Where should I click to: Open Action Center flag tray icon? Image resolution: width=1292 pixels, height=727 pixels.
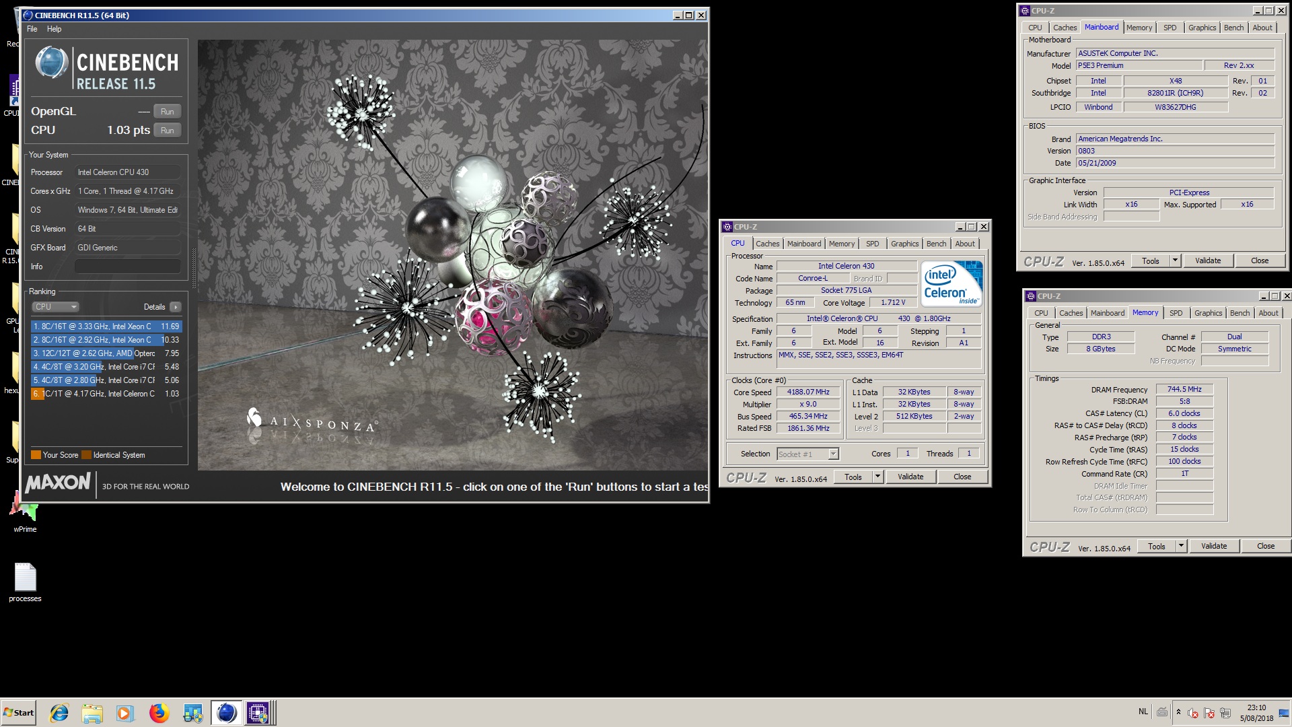pyautogui.click(x=1209, y=713)
